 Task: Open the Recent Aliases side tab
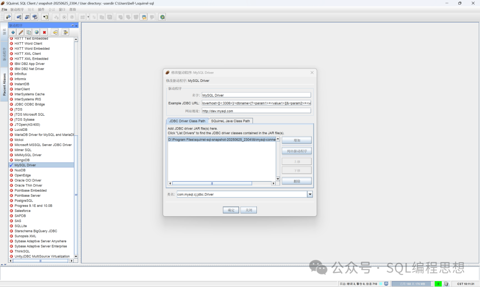click(x=4, y=85)
